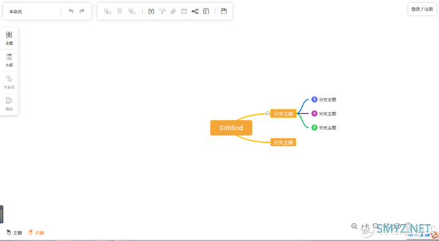The height and width of the screenshot is (241, 439).
Task: Click the save floppy disk icon
Action: click(x=223, y=11)
